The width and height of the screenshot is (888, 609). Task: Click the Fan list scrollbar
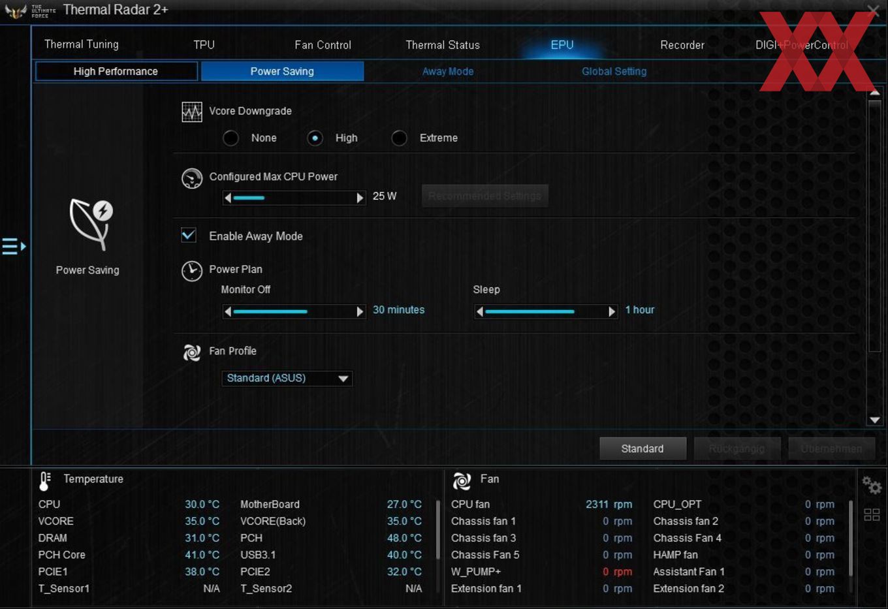tap(851, 539)
